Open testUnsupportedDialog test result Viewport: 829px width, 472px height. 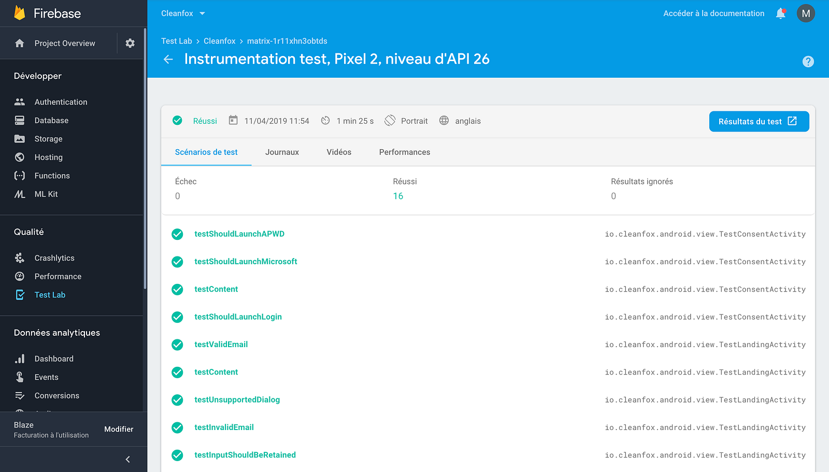(x=237, y=399)
